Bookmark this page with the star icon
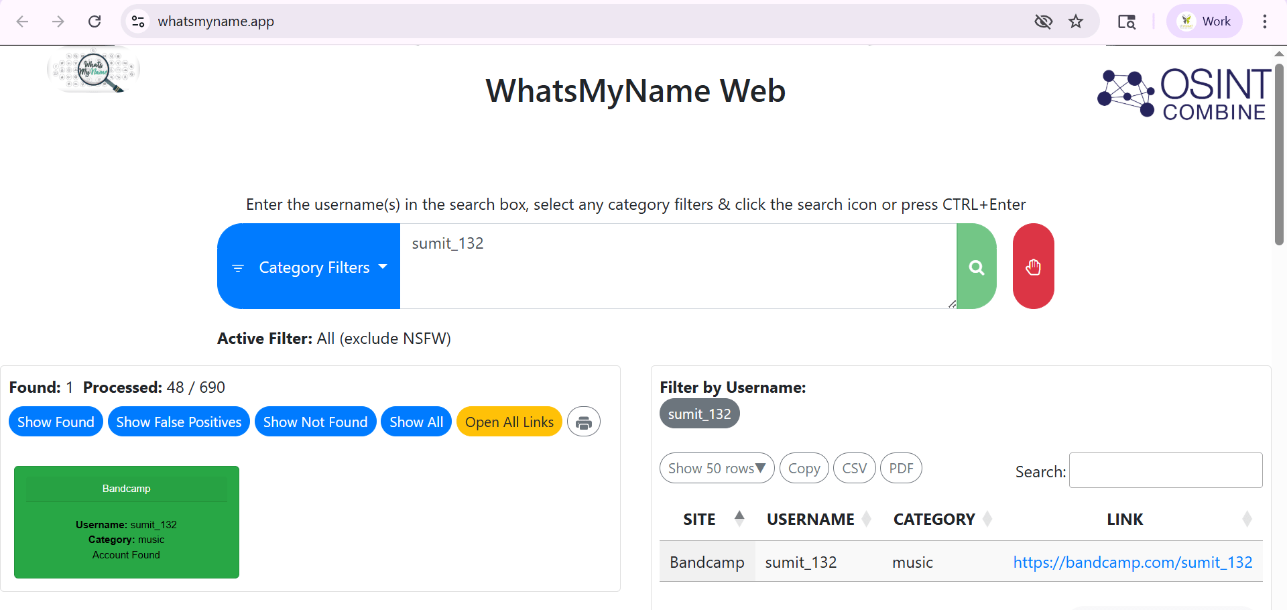Screen dimensions: 1287x610 (x=1076, y=21)
